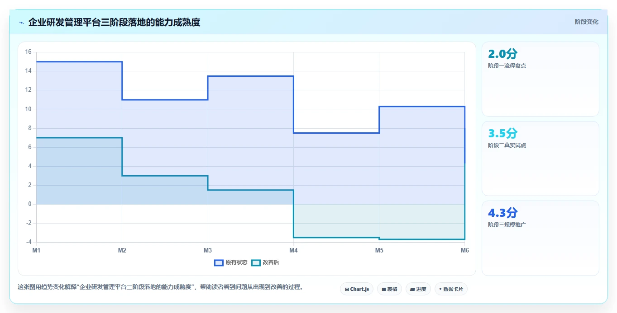Click the 0 y-axis tick label
This screenshot has height=313, width=617.
pyautogui.click(x=29, y=204)
